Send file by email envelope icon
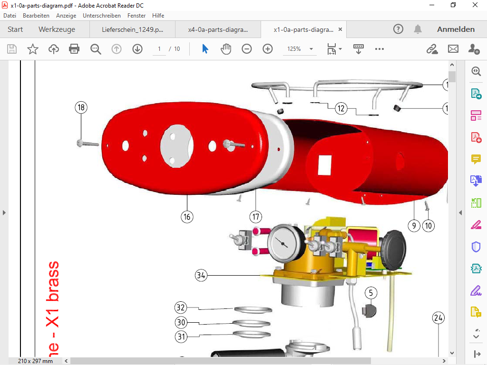 [453, 49]
